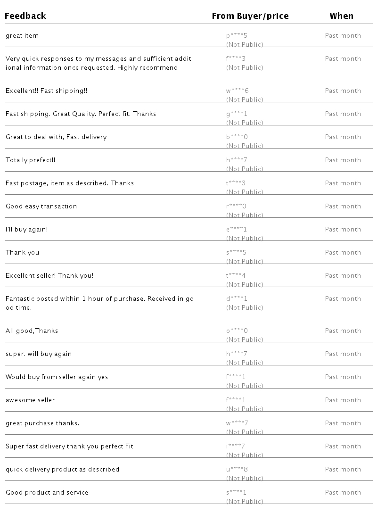The height and width of the screenshot is (513, 377).
Task: Click buyer r****0 username
Action: [x=236, y=207]
